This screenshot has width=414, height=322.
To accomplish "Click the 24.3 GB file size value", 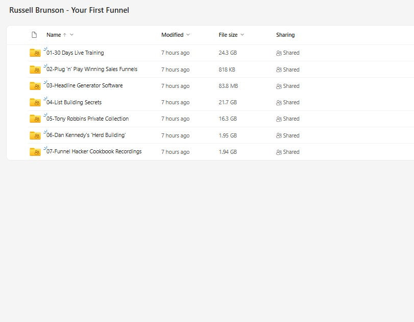I will 228,53.
